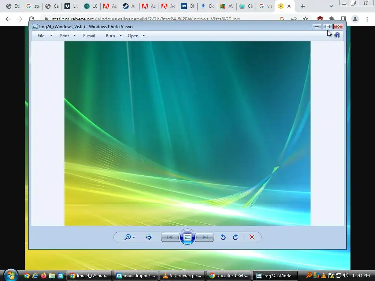Image resolution: width=375 pixels, height=281 pixels.
Task: Expand the Open dropdown arrow
Action: [144, 35]
